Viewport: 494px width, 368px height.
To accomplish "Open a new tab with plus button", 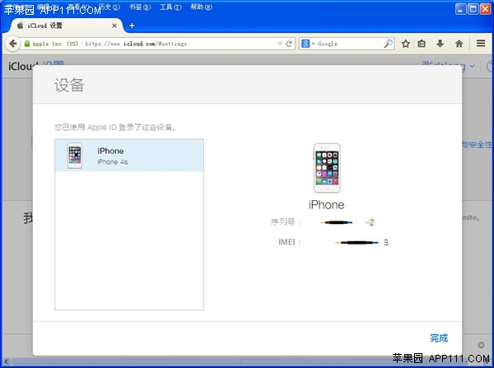I will tap(132, 26).
